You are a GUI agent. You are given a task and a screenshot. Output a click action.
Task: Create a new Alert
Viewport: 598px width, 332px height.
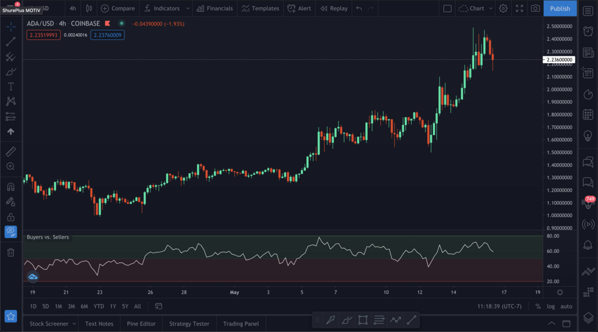point(299,8)
